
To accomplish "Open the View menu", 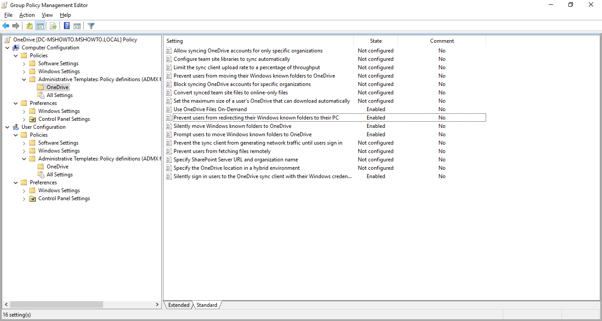I will 47,15.
